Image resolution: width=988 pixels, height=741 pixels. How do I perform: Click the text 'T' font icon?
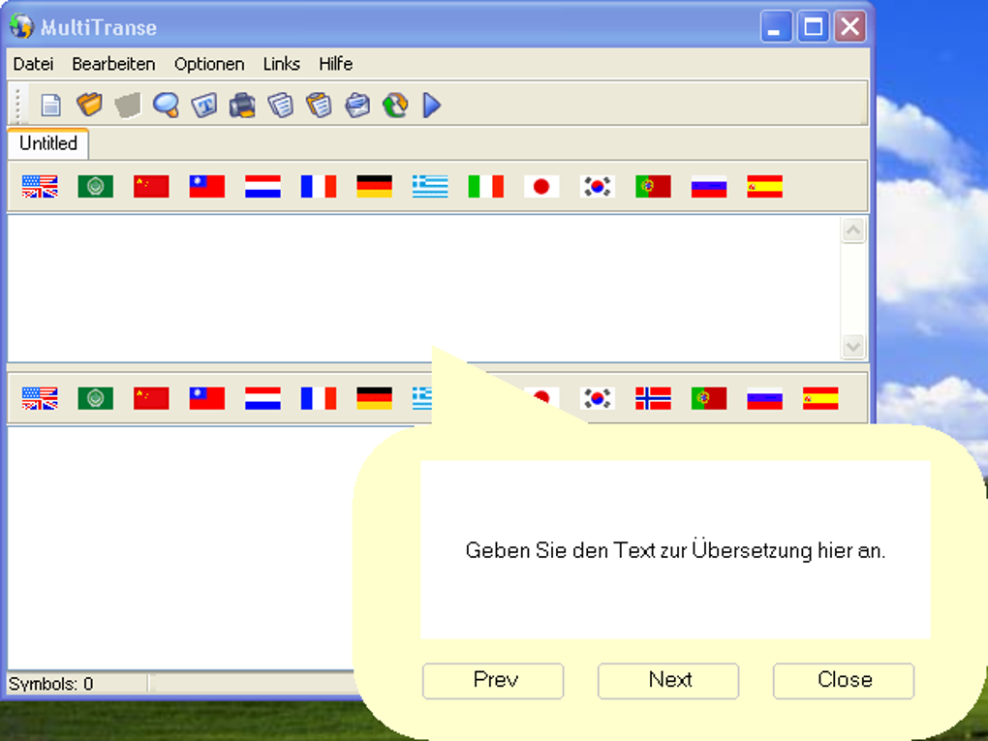[204, 105]
